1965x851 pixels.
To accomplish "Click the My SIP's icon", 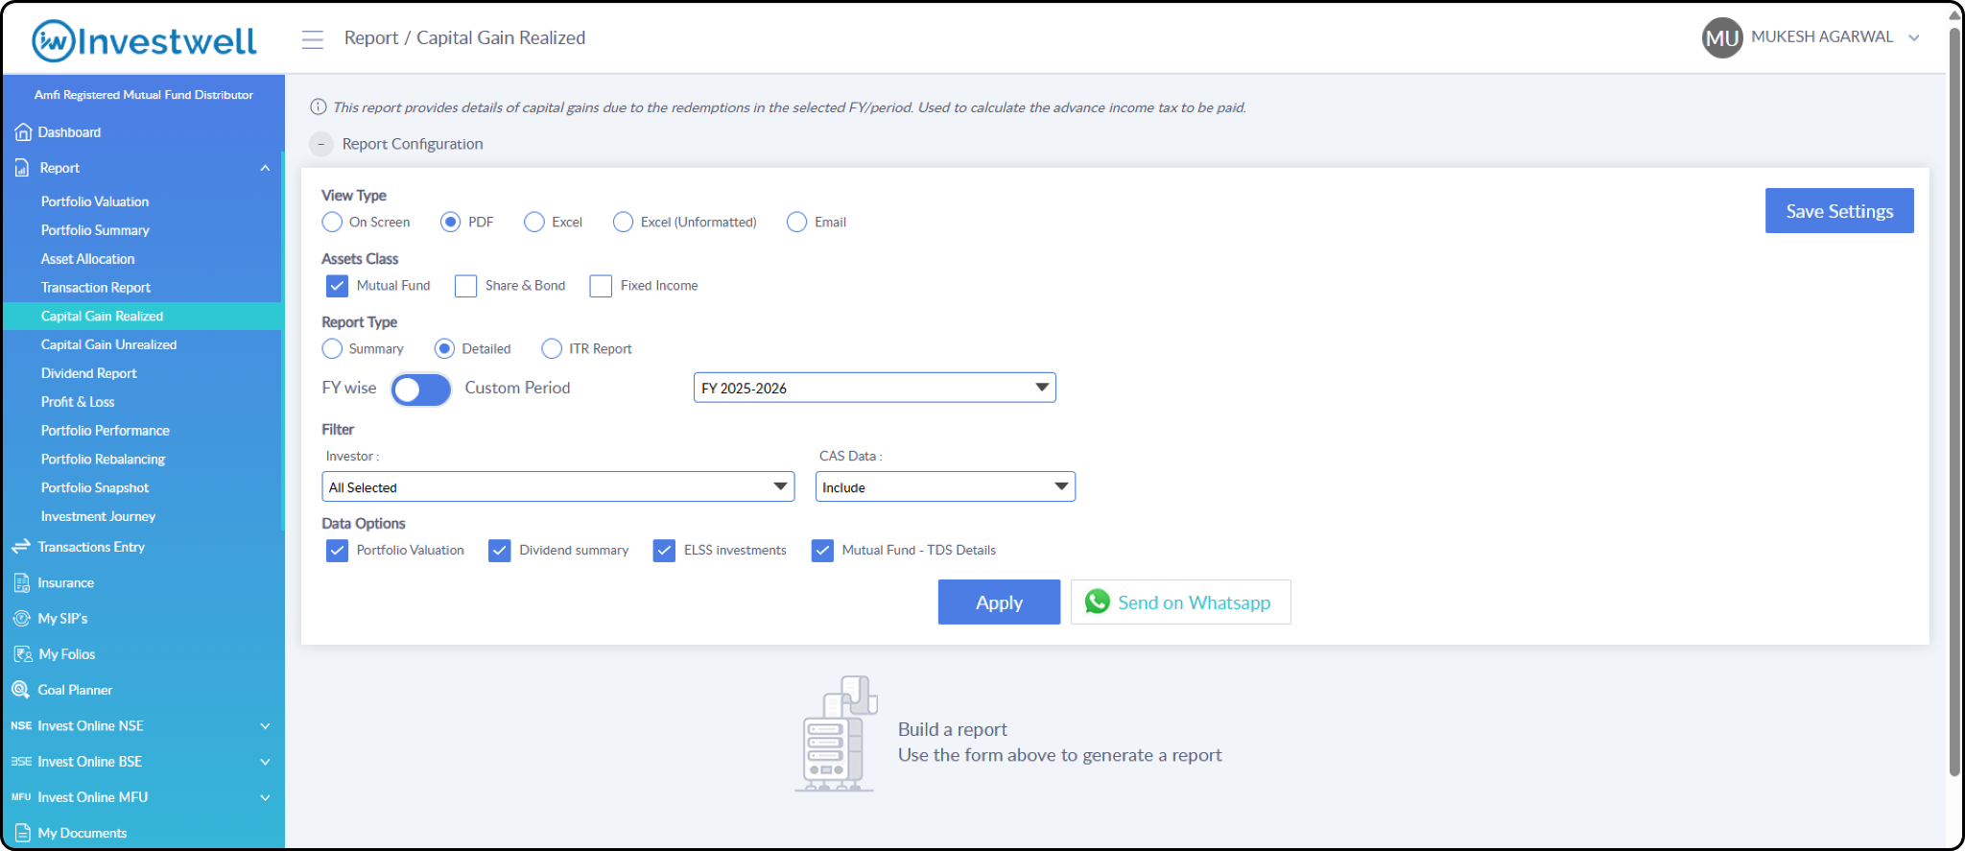I will click(21, 619).
